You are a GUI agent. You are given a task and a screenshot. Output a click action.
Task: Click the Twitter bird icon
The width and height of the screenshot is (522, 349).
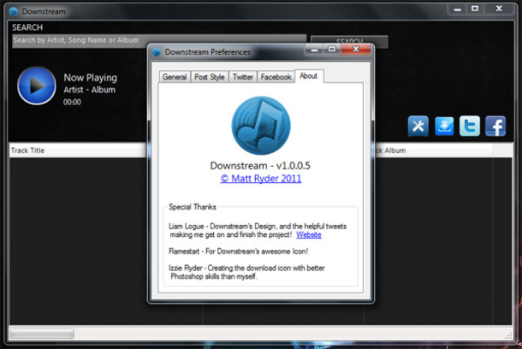[x=470, y=126]
